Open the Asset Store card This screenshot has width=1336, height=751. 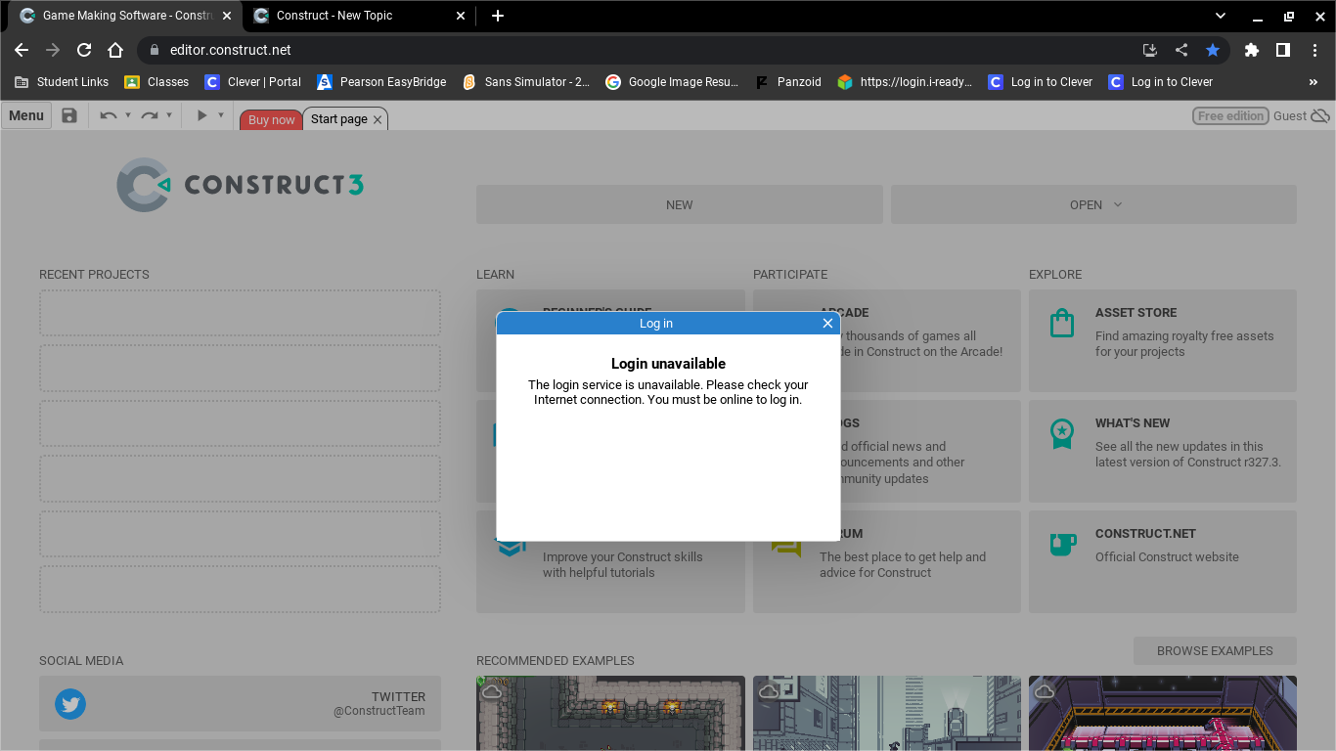pos(1163,340)
